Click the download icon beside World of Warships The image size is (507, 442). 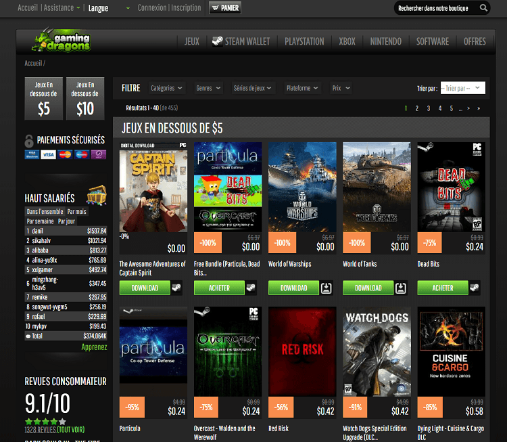[x=327, y=288]
